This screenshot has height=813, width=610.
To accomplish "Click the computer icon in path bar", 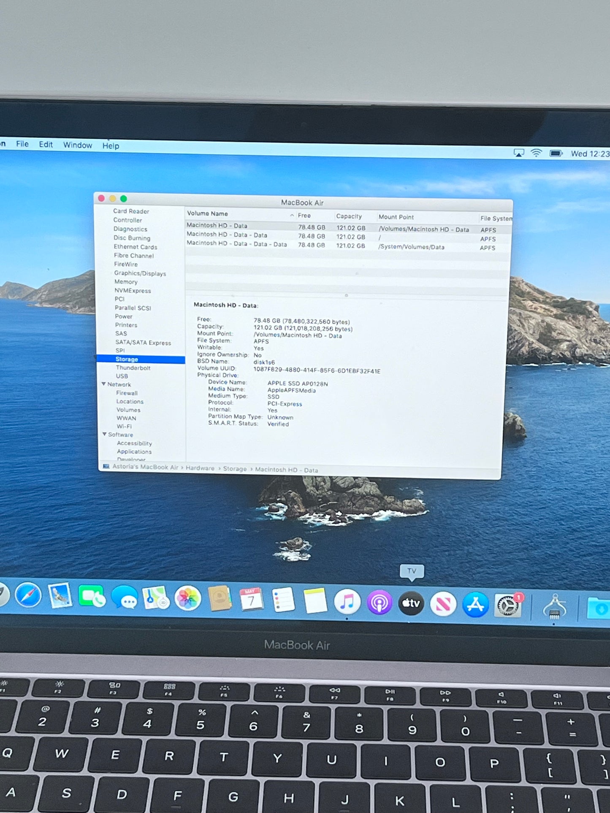I will (x=106, y=466).
